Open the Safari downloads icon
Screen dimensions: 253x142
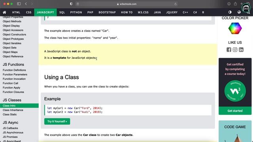point(229,4)
